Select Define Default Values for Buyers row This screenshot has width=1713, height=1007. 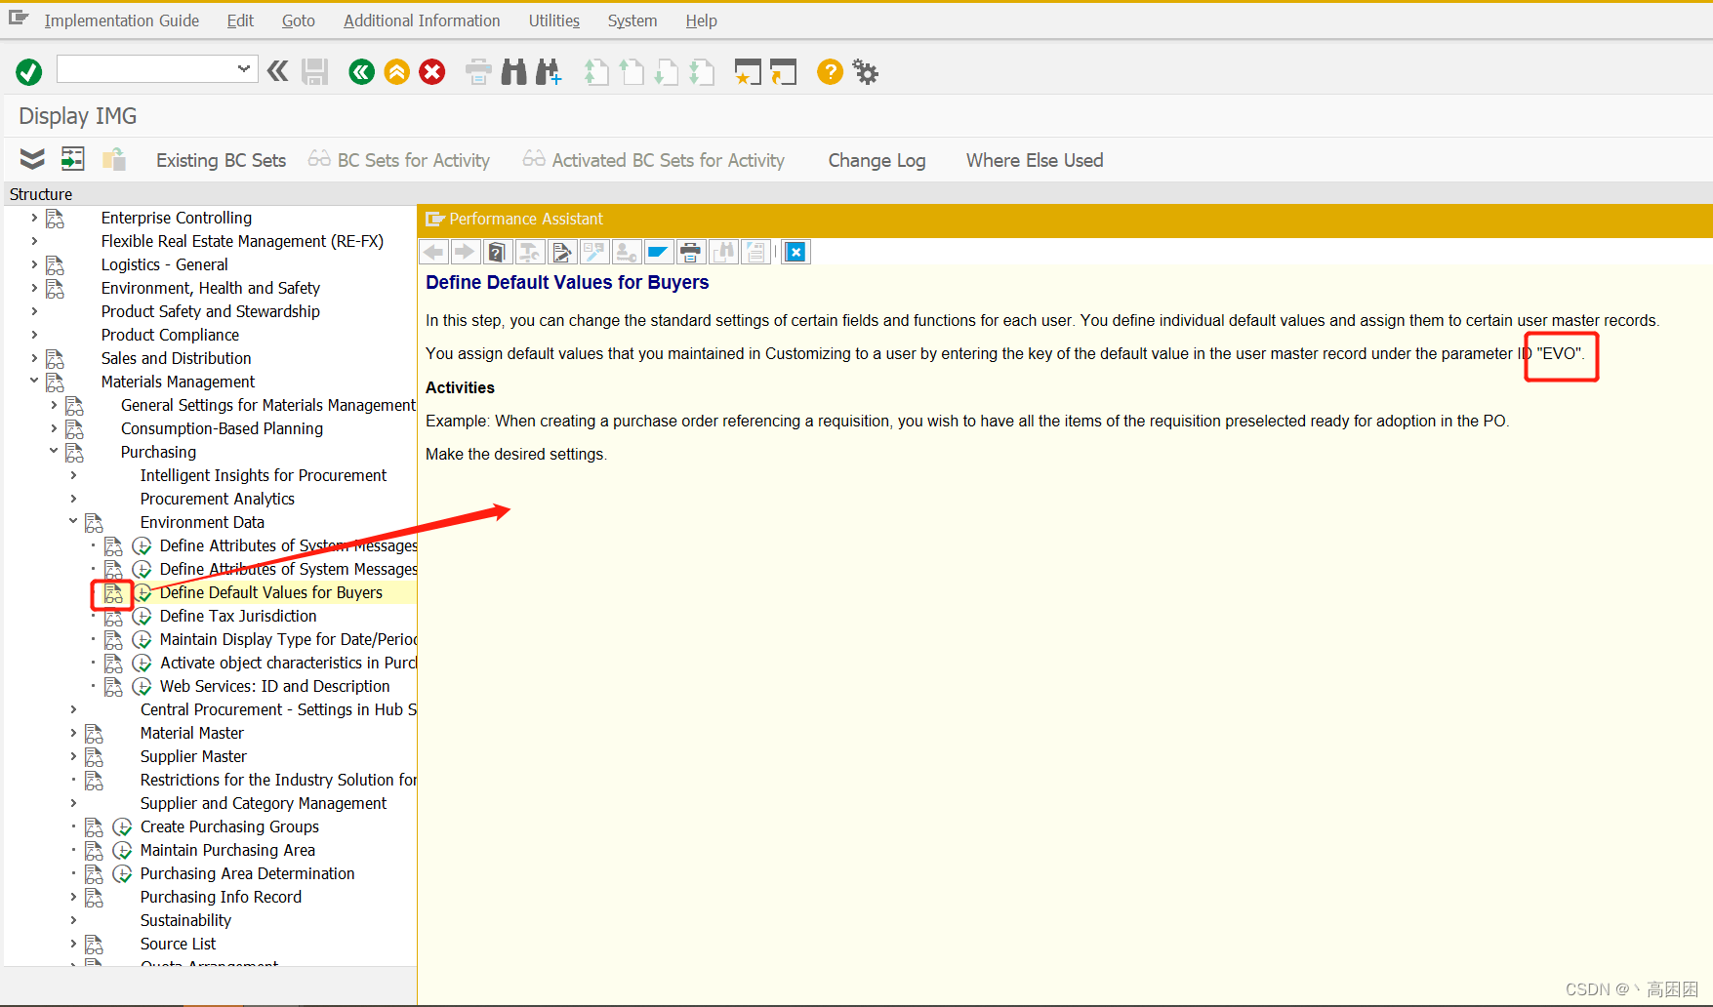tap(271, 593)
